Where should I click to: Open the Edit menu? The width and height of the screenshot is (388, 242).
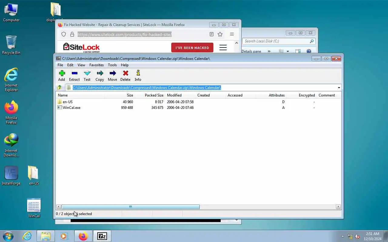[70, 65]
